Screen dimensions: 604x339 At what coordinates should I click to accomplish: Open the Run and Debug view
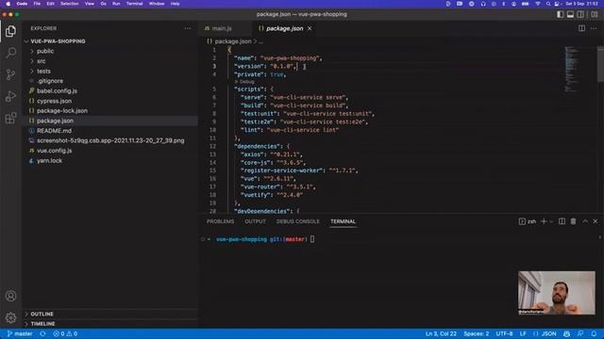[x=10, y=96]
